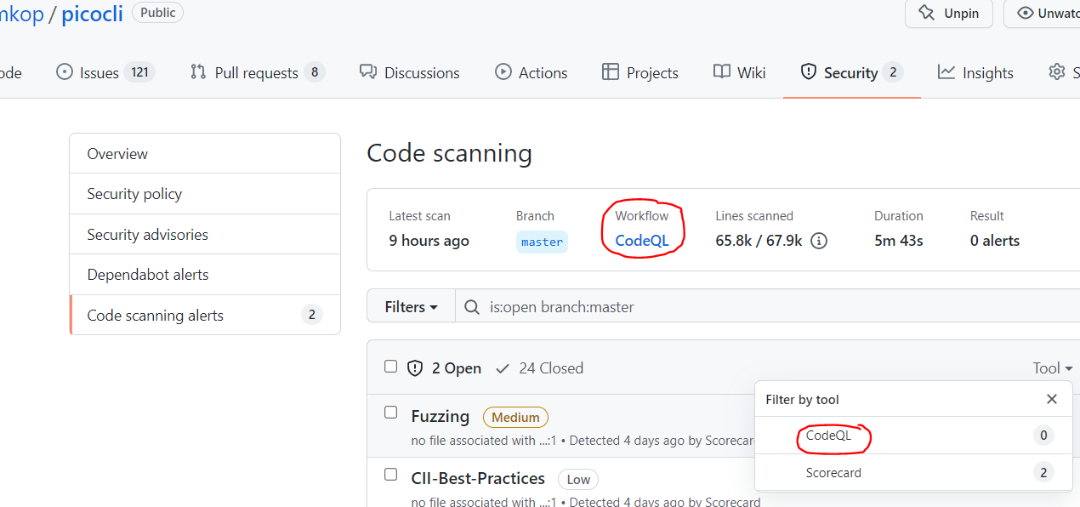The width and height of the screenshot is (1080, 507).
Task: Select the Insights graph icon
Action: [945, 72]
